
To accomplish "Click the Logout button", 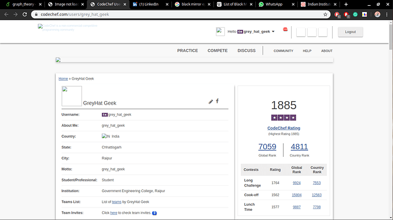I will (x=350, y=32).
